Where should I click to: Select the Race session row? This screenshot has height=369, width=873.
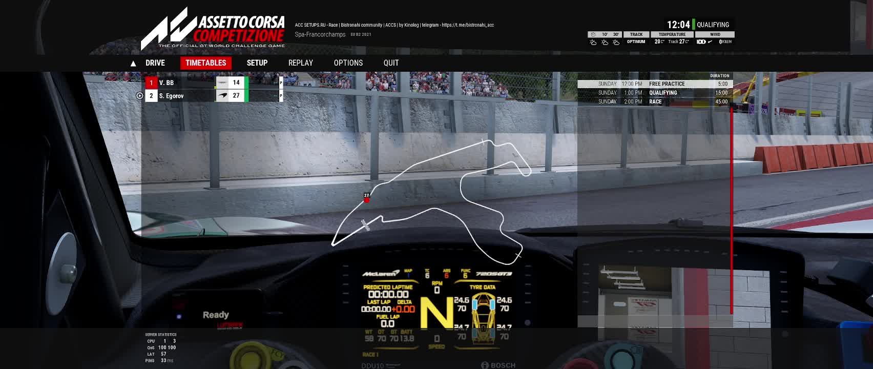pyautogui.click(x=655, y=101)
